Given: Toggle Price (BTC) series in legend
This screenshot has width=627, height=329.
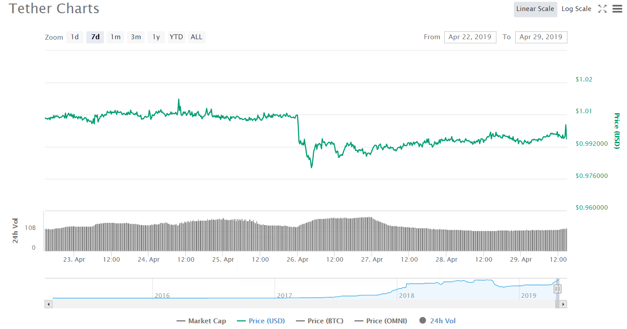Looking at the screenshot, I should point(320,321).
